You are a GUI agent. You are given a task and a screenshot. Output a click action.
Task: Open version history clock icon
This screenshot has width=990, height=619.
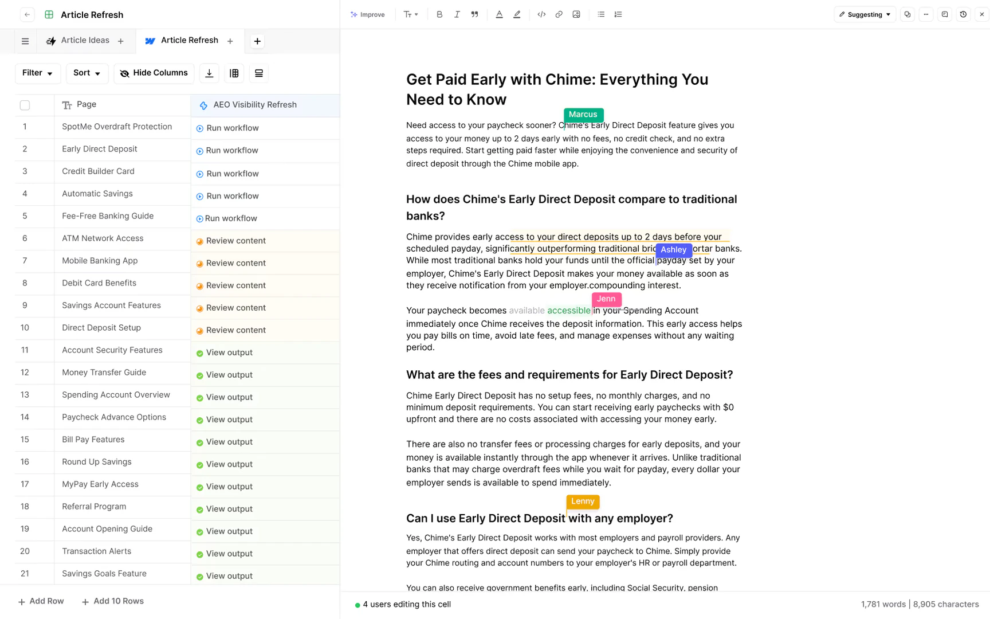pyautogui.click(x=963, y=14)
